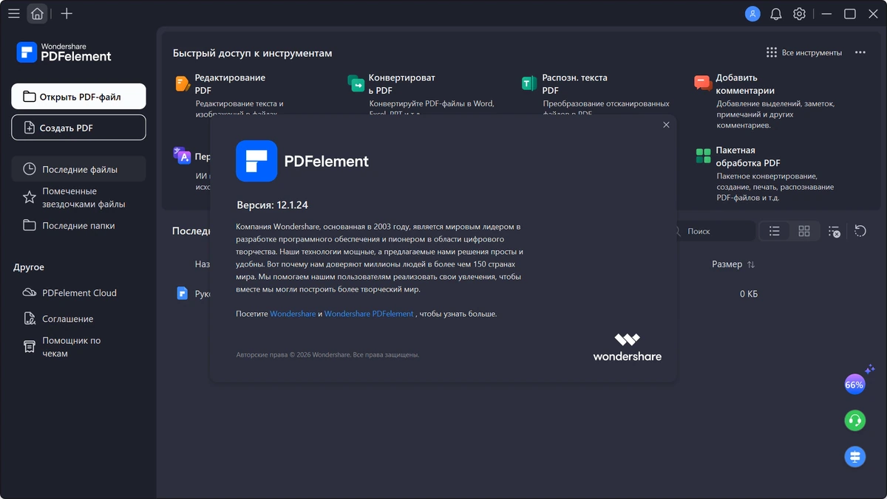Go to the Home tab icon

pos(37,13)
